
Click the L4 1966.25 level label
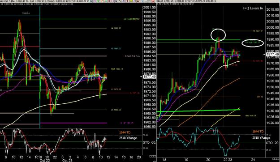point(116,110)
